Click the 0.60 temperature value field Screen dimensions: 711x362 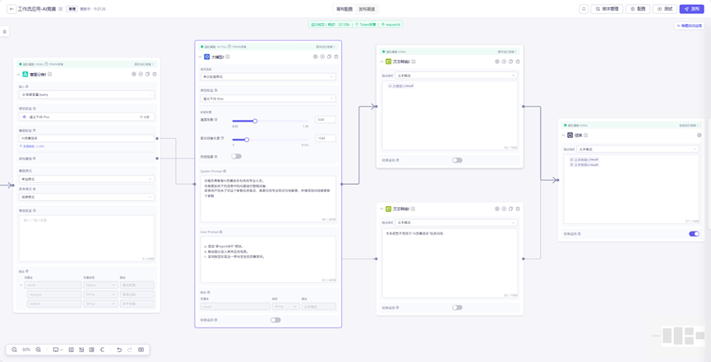[x=325, y=120]
